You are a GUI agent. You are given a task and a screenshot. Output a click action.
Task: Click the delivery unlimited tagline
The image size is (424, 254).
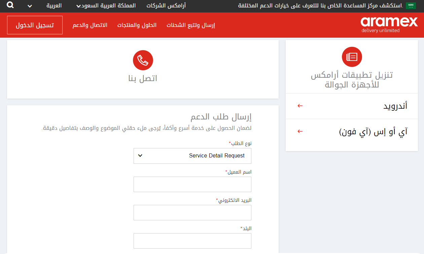pyautogui.click(x=381, y=31)
